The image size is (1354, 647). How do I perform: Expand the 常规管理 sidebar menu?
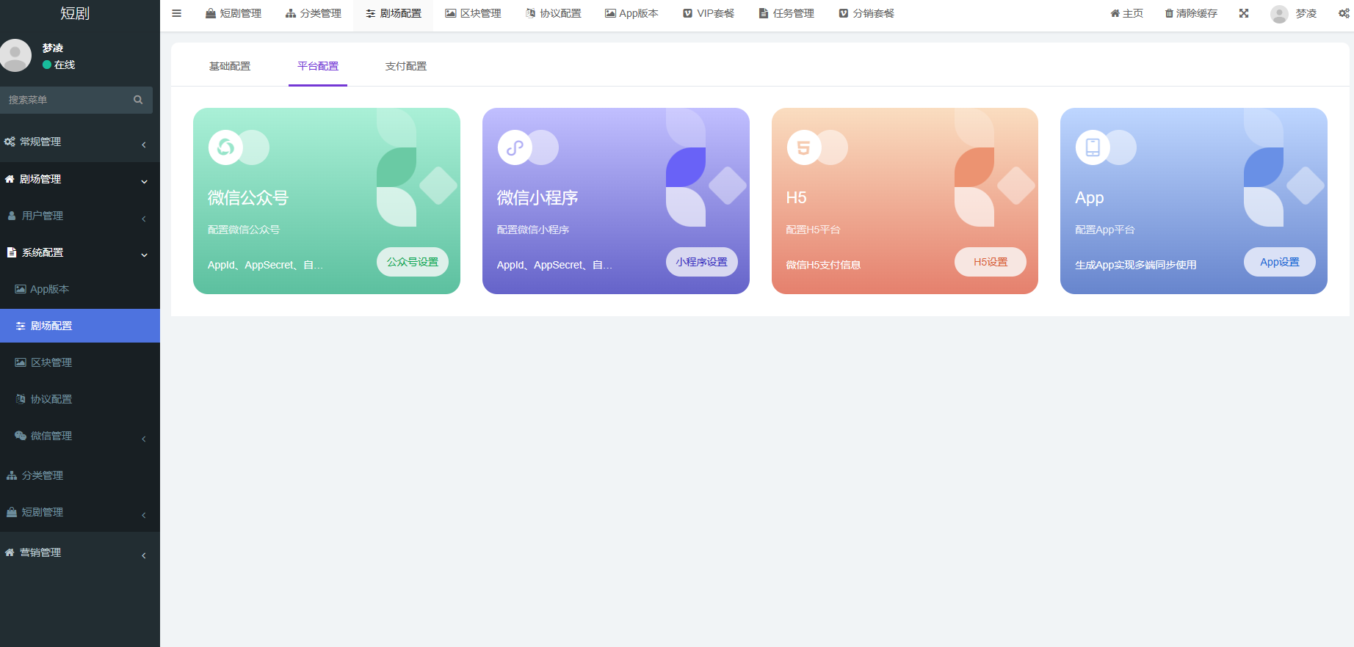(x=73, y=142)
